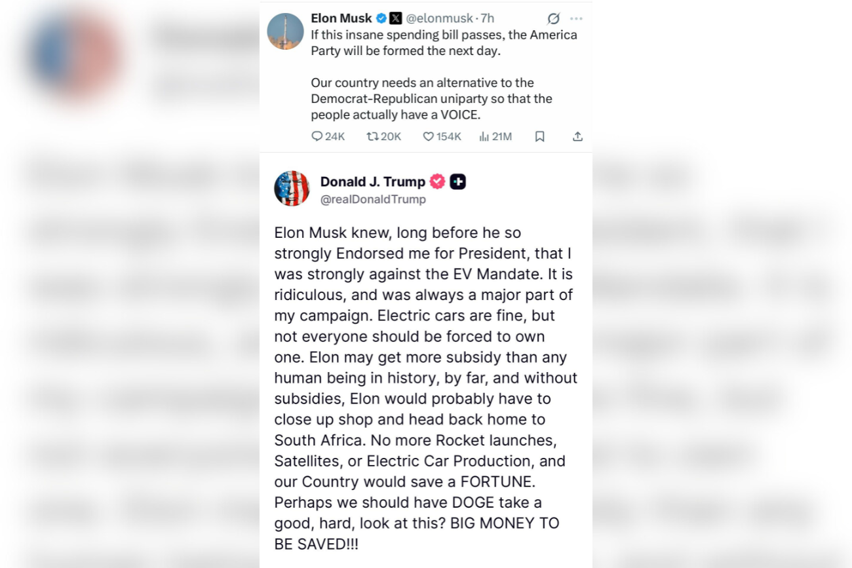
Task: Open the @realDonaldTrump handle link
Action: 373,199
